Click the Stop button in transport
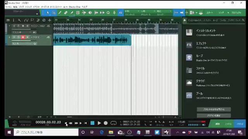Viewport: 248px width, 139px height. [92, 123]
